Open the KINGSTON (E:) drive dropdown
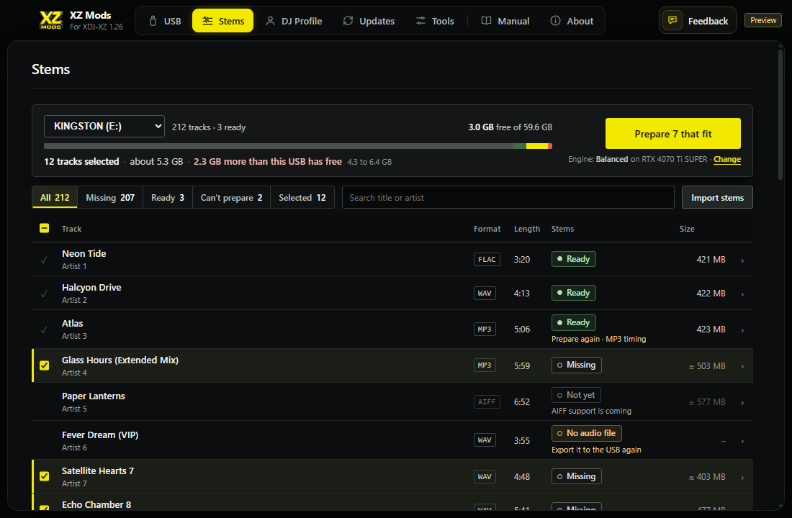 coord(104,126)
